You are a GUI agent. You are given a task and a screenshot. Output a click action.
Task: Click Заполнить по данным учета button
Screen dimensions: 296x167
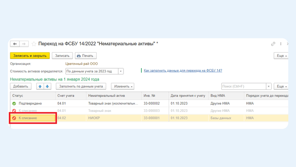pyautogui.click(x=81, y=86)
